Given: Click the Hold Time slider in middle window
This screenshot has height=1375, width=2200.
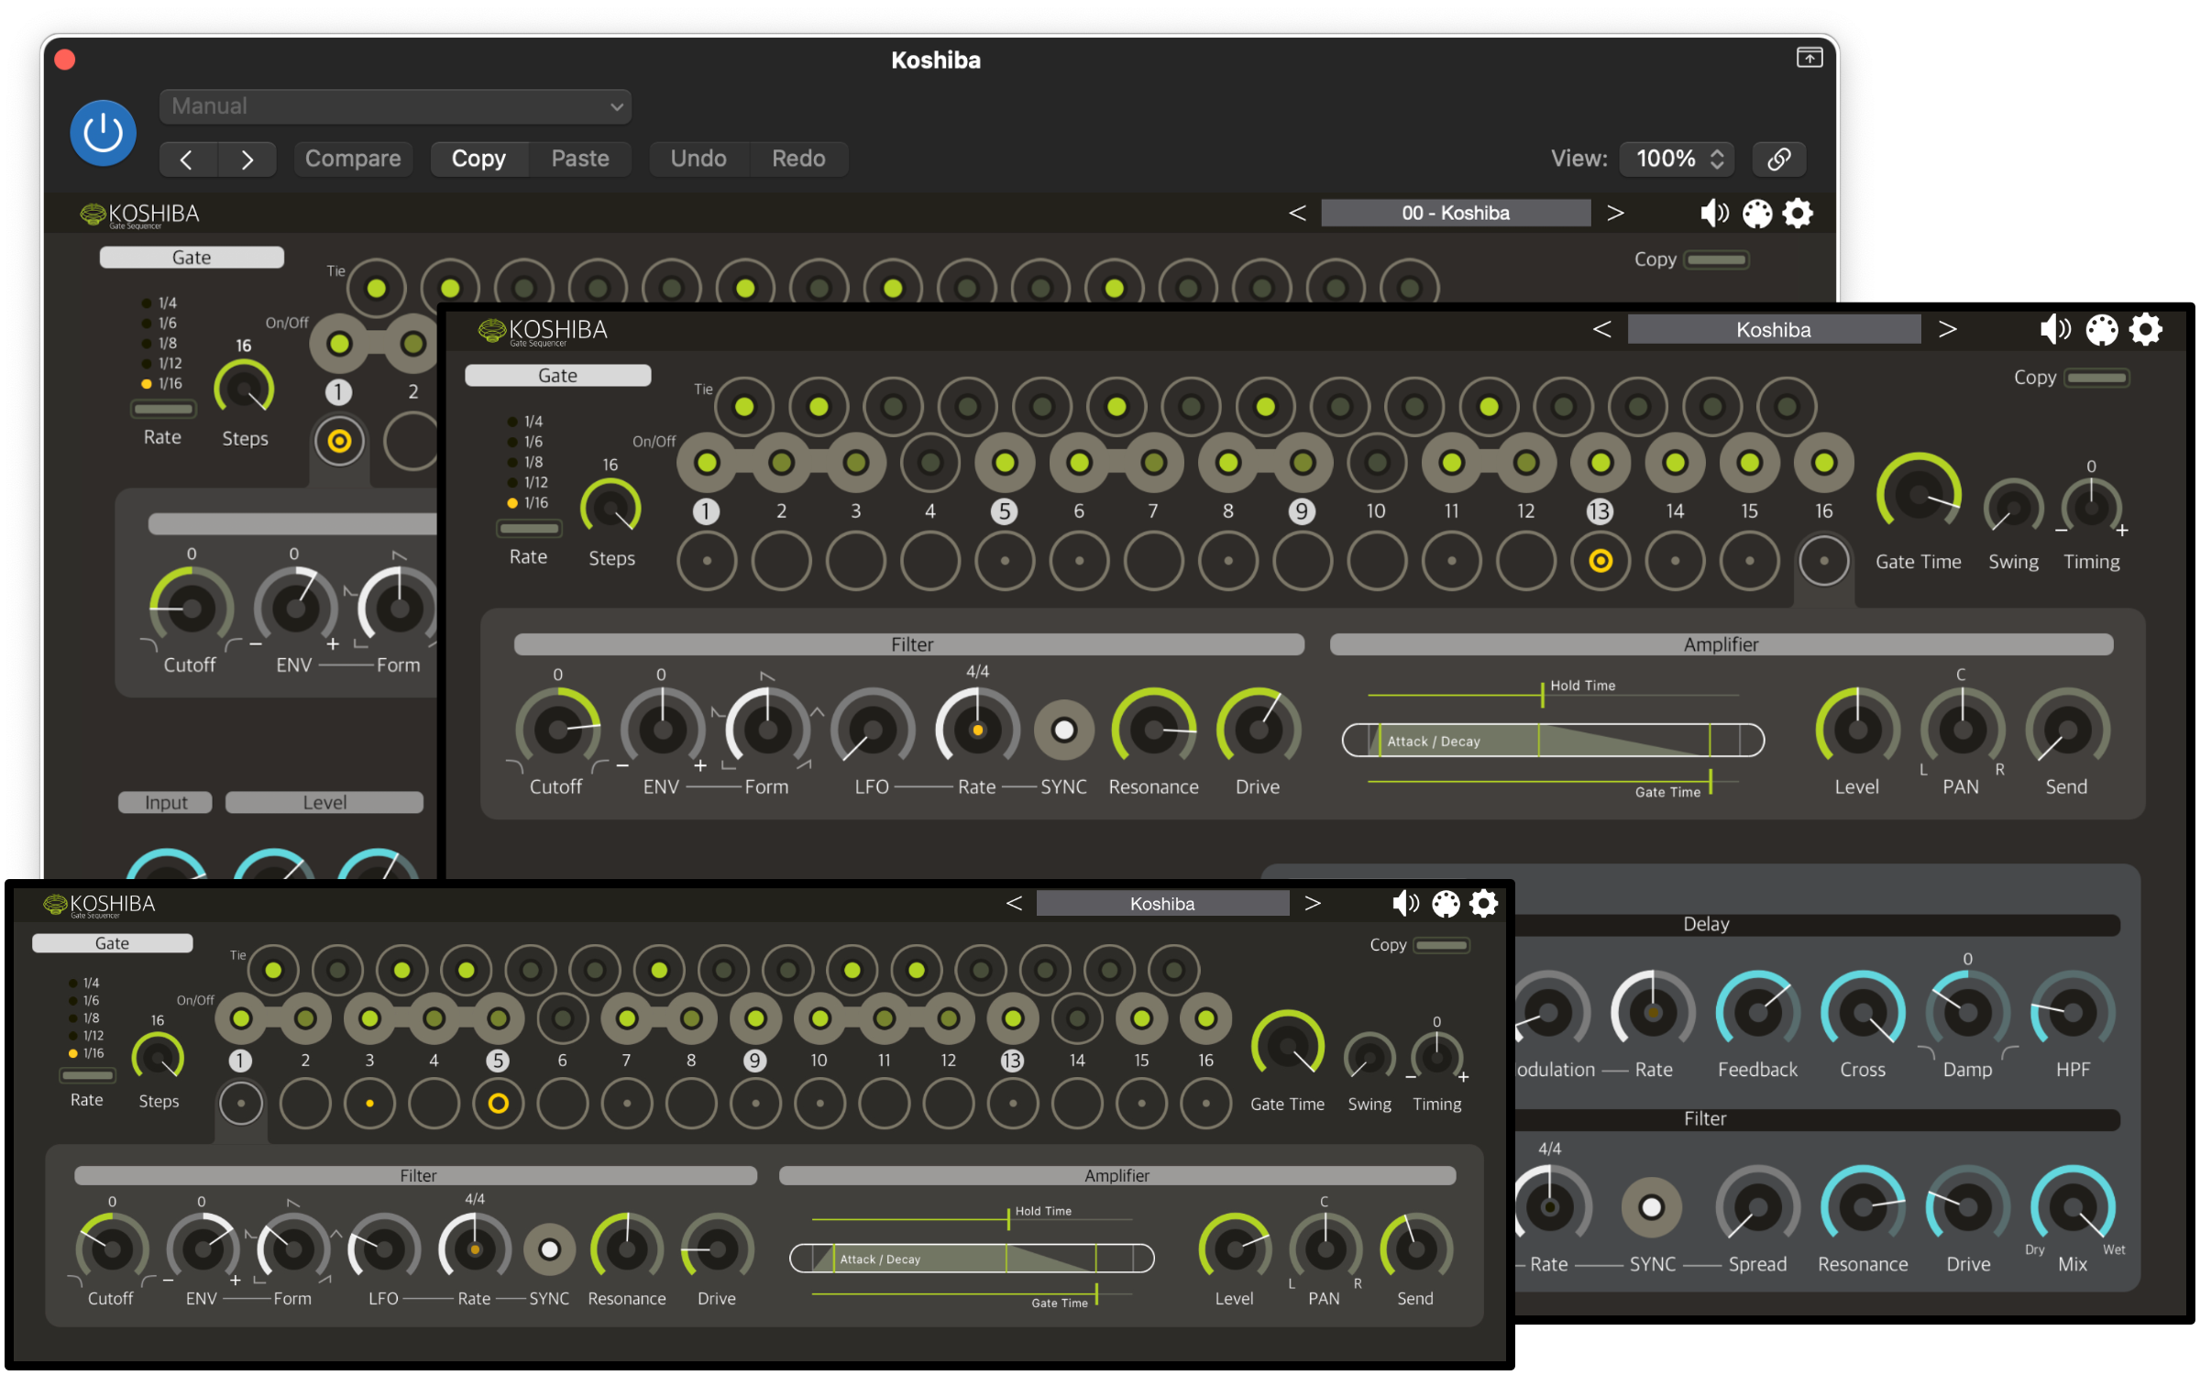Looking at the screenshot, I should point(1543,695).
